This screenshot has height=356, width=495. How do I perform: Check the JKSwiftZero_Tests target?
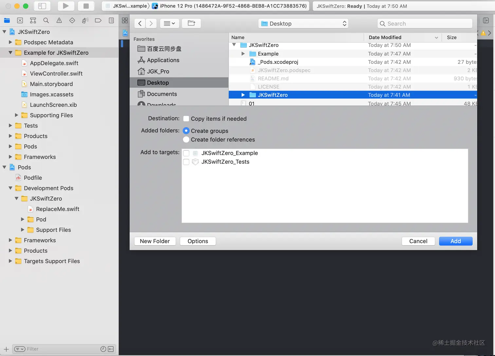click(x=186, y=162)
